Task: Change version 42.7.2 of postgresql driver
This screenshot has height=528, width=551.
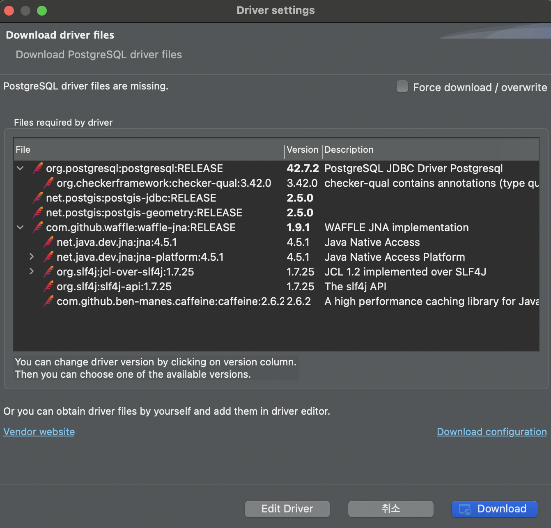Action: point(303,168)
